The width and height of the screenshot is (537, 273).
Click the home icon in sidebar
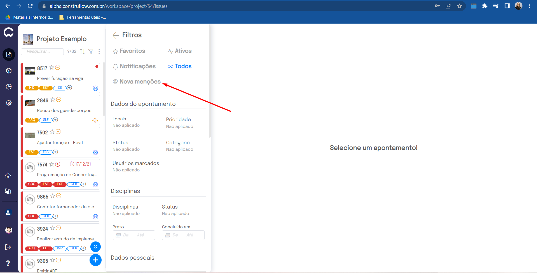point(8,175)
